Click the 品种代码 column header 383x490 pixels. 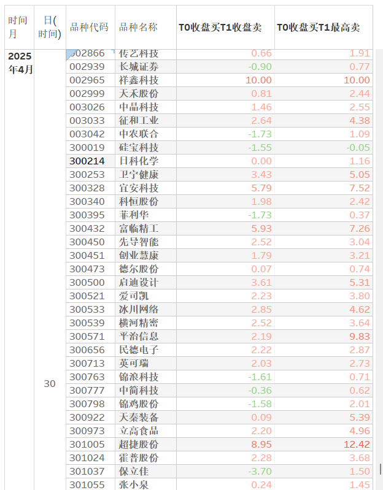click(x=90, y=27)
